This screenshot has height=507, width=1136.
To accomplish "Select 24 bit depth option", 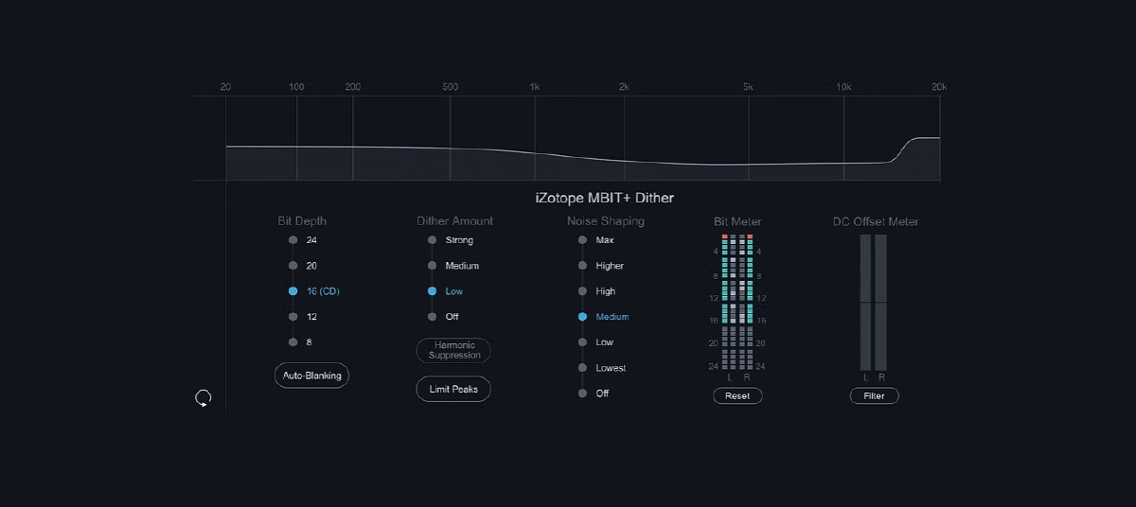I will [x=304, y=240].
